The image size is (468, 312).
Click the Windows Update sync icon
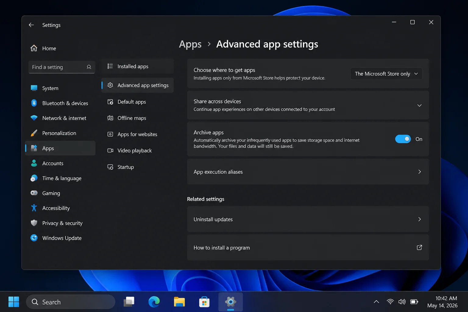(34, 238)
